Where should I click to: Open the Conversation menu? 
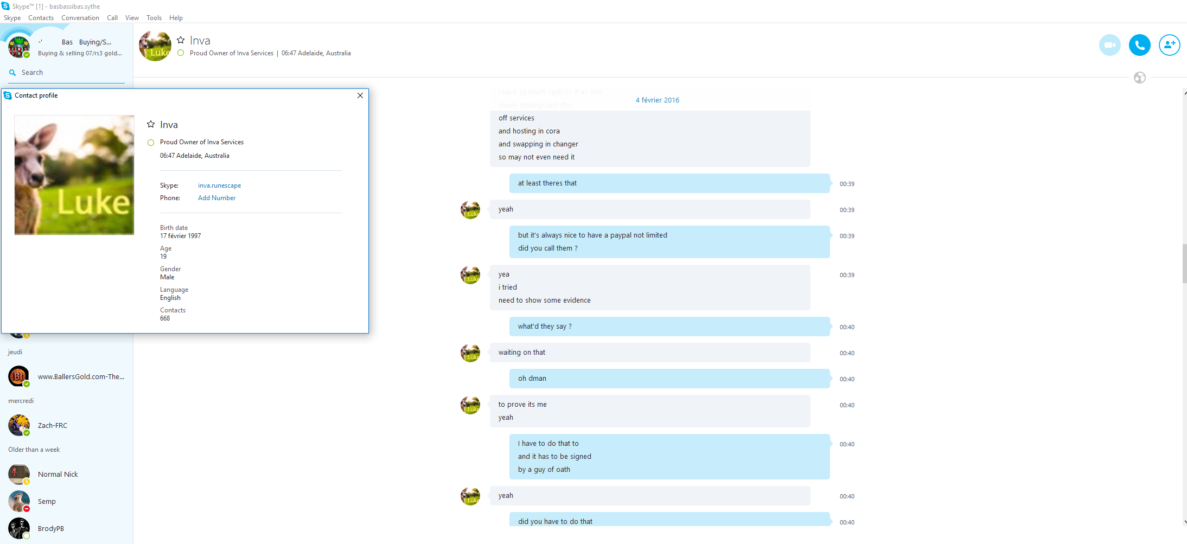[80, 18]
